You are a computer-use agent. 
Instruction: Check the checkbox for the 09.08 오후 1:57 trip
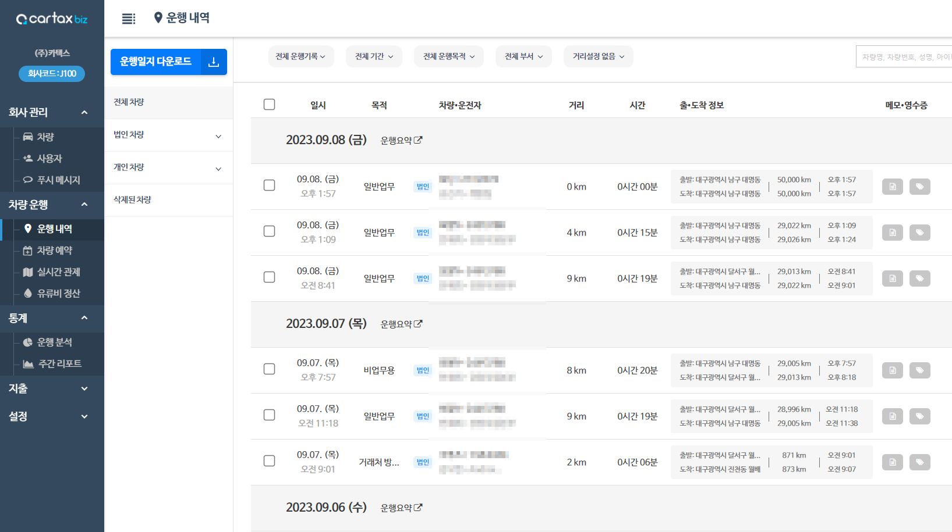[x=269, y=185]
